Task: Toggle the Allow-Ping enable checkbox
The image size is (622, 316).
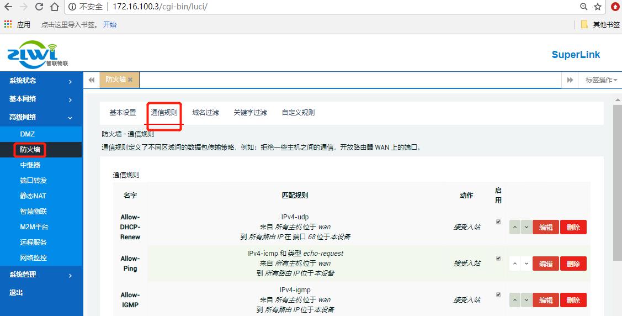Action: [x=498, y=258]
